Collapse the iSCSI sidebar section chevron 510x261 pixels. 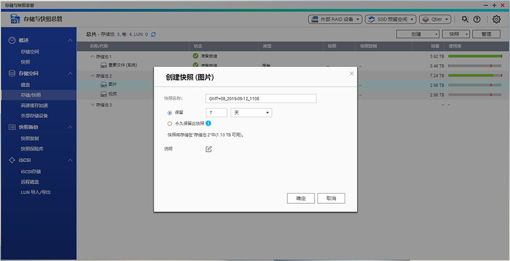pyautogui.click(x=70, y=160)
